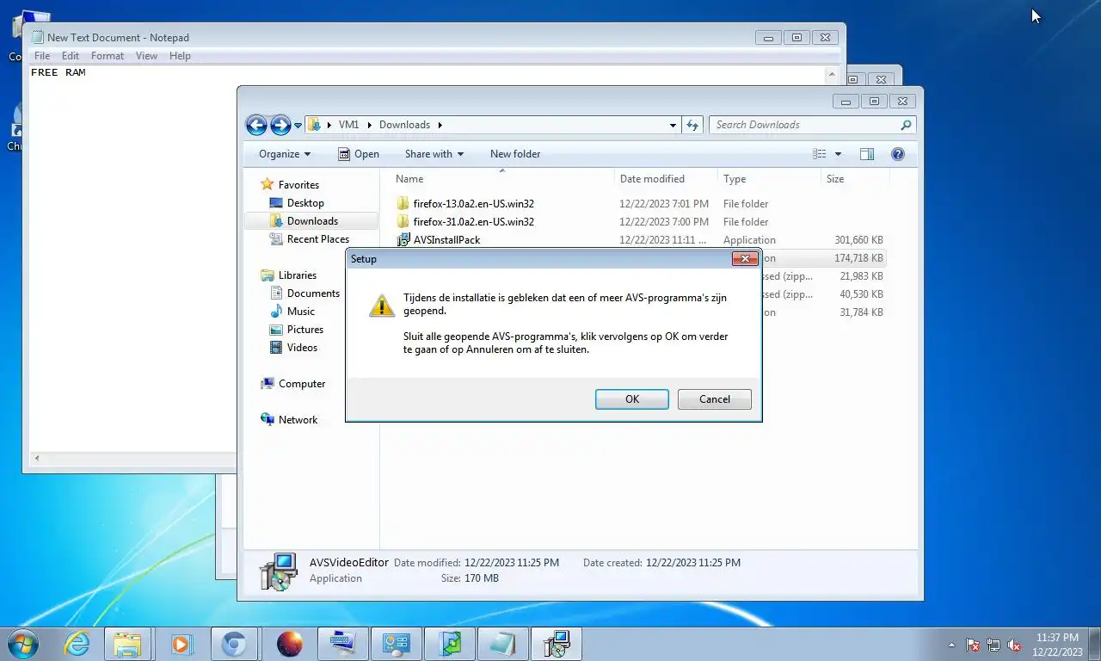Launch Internet Explorer from the taskbar

point(77,644)
